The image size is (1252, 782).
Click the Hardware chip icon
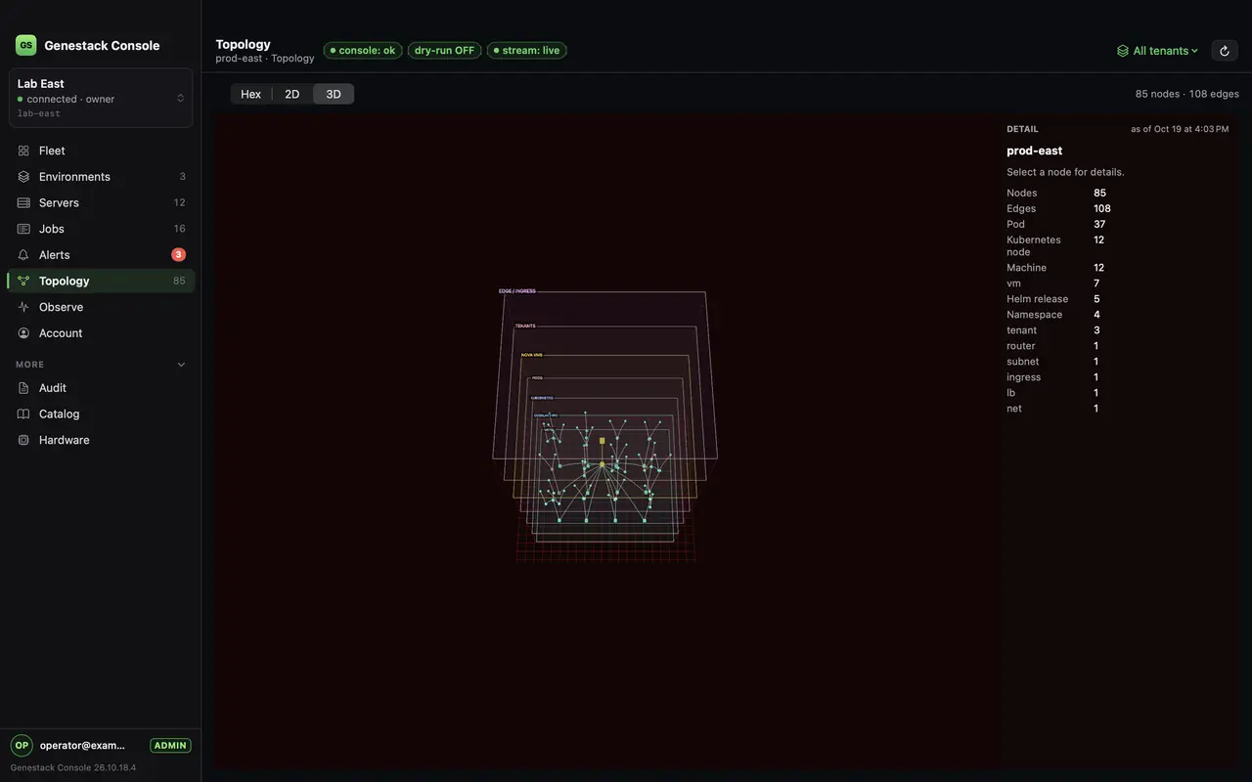point(23,440)
